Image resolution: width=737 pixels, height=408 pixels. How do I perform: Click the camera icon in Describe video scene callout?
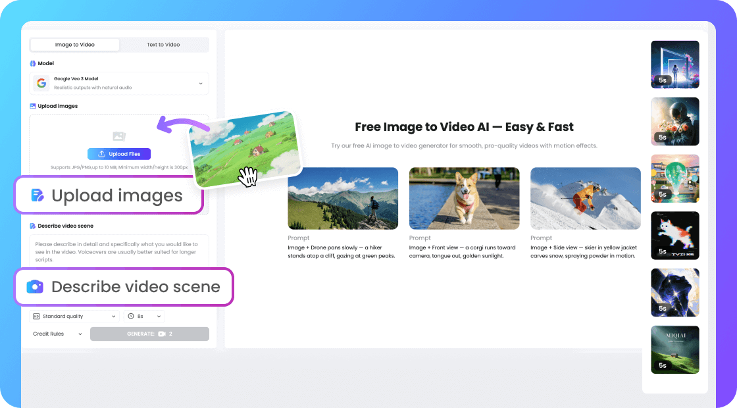click(x=35, y=287)
